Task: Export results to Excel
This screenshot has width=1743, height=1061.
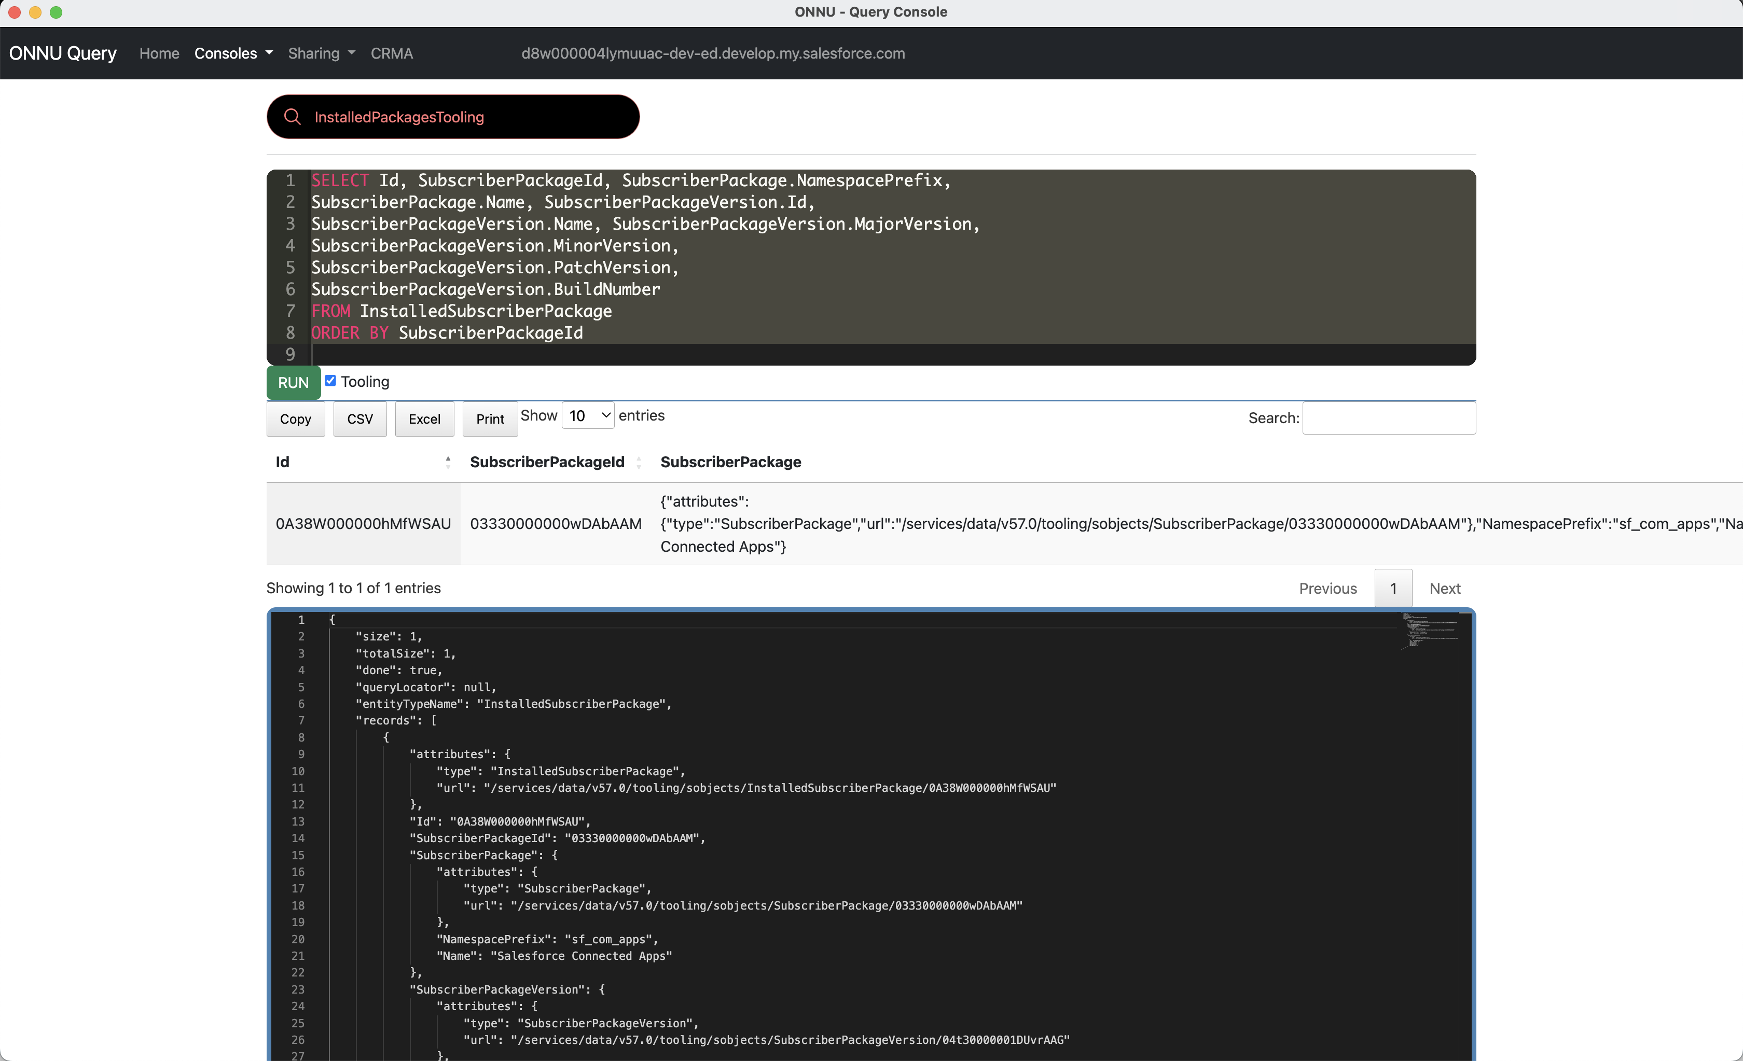Action: pos(424,418)
